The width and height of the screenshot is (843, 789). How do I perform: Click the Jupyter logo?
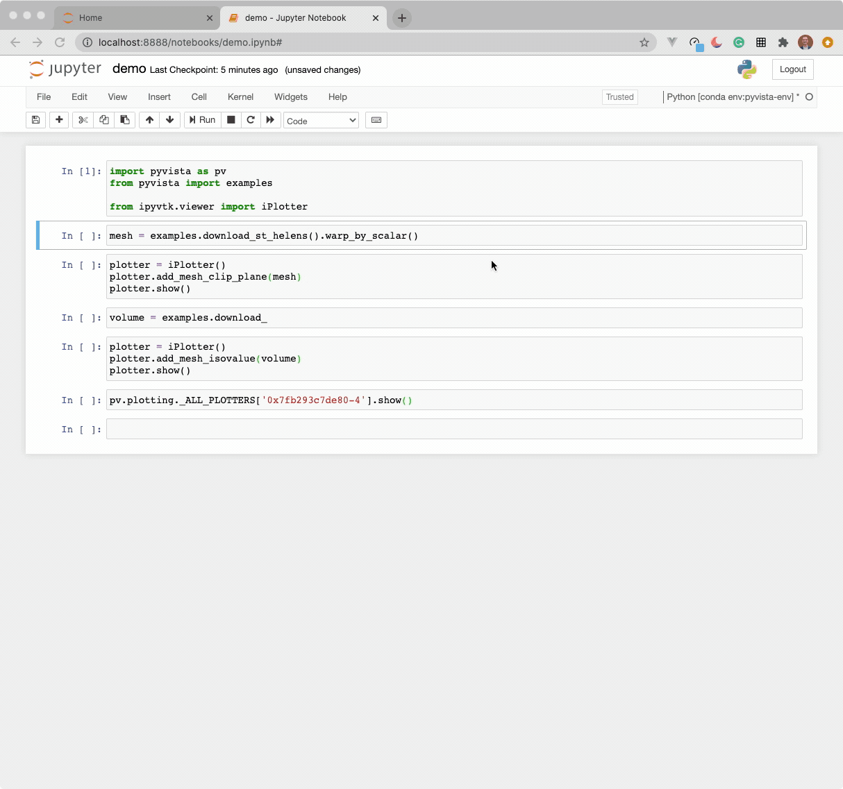(x=65, y=69)
